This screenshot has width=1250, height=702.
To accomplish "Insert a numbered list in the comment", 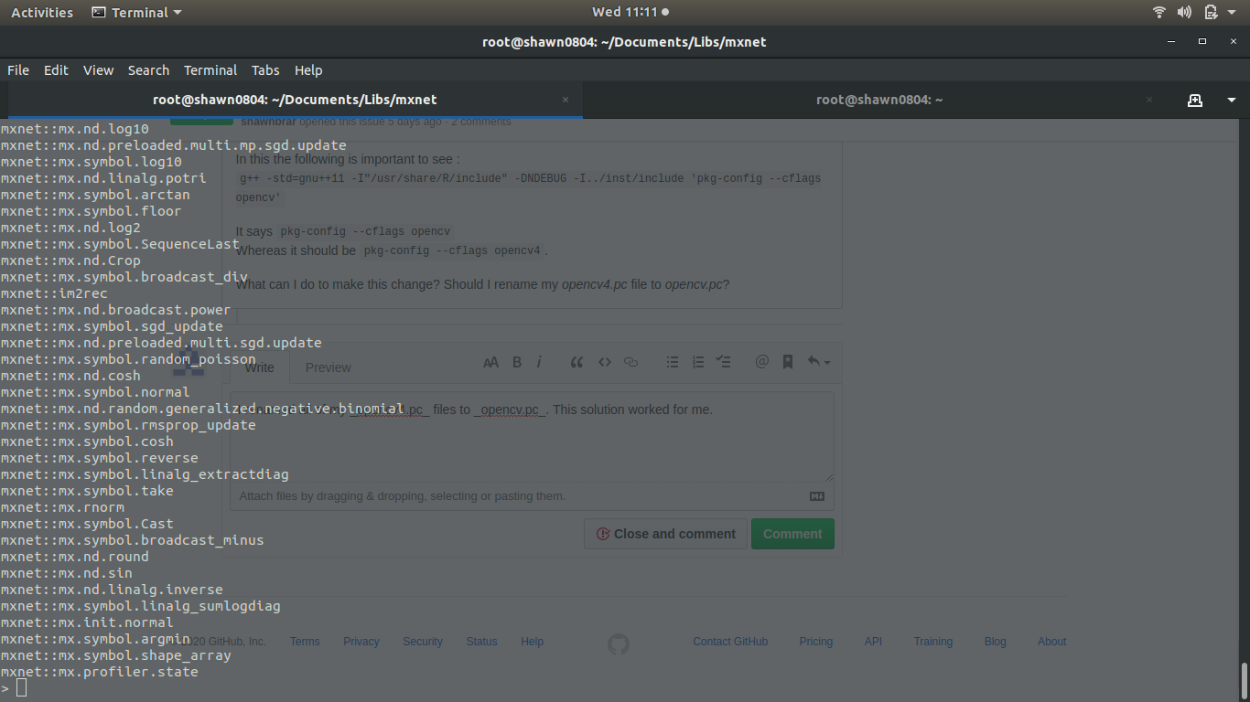I will 698,362.
